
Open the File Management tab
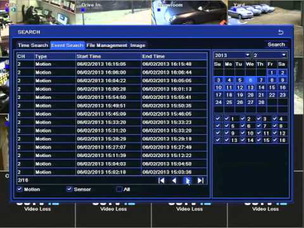click(x=107, y=46)
